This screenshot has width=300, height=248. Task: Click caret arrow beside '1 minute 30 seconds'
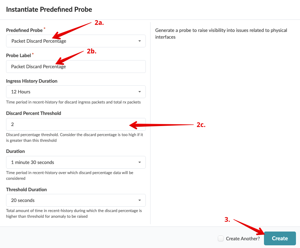pyautogui.click(x=139, y=163)
